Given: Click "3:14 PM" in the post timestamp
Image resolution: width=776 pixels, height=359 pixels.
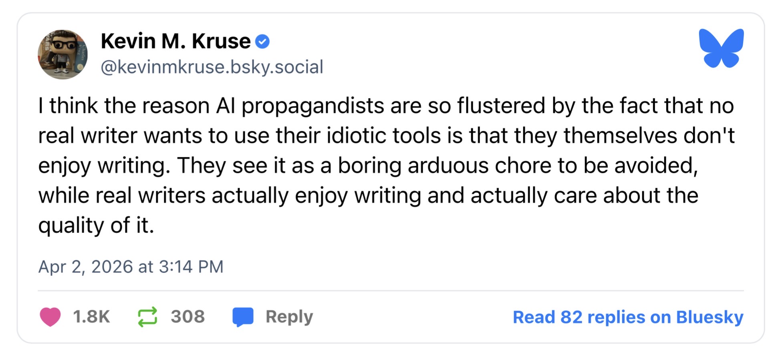Looking at the screenshot, I should [191, 267].
